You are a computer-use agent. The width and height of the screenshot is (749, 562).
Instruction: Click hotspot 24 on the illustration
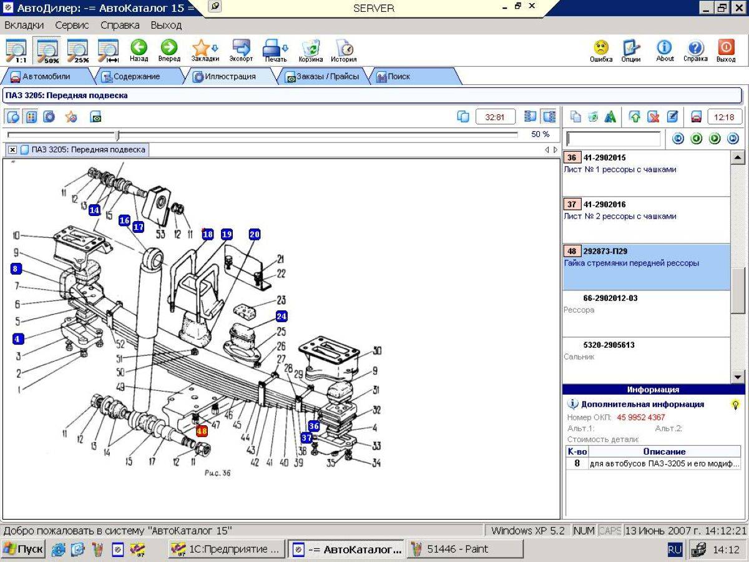[x=281, y=317]
